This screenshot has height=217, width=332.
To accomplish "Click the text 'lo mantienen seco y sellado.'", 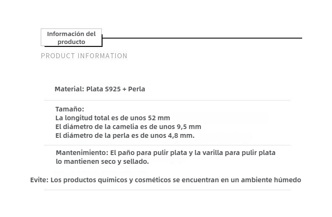I will pyautogui.click(x=102, y=161).
